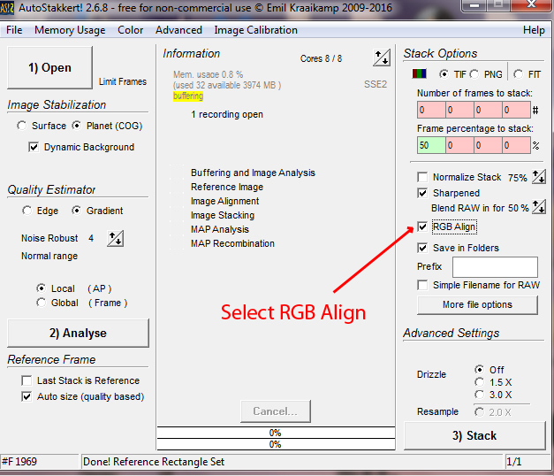Click the green frame percentage field showing 50
554x476 pixels.
click(x=429, y=145)
